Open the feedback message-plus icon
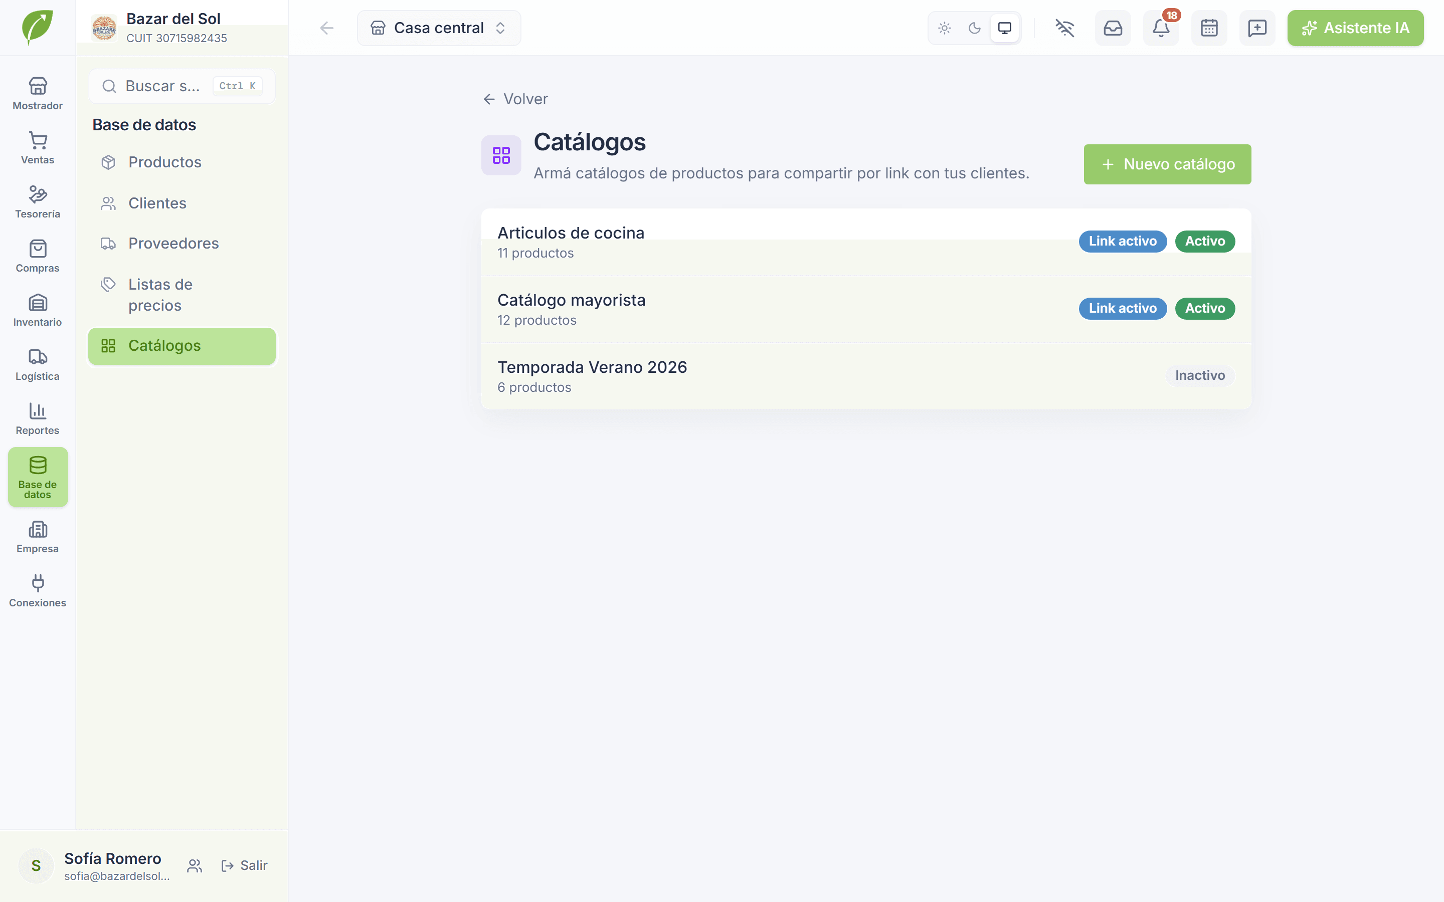The height and width of the screenshot is (902, 1444). tap(1257, 28)
